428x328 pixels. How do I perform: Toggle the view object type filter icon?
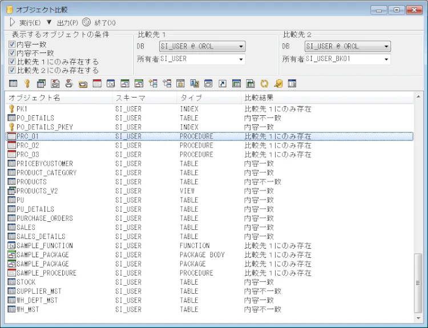click(41, 83)
